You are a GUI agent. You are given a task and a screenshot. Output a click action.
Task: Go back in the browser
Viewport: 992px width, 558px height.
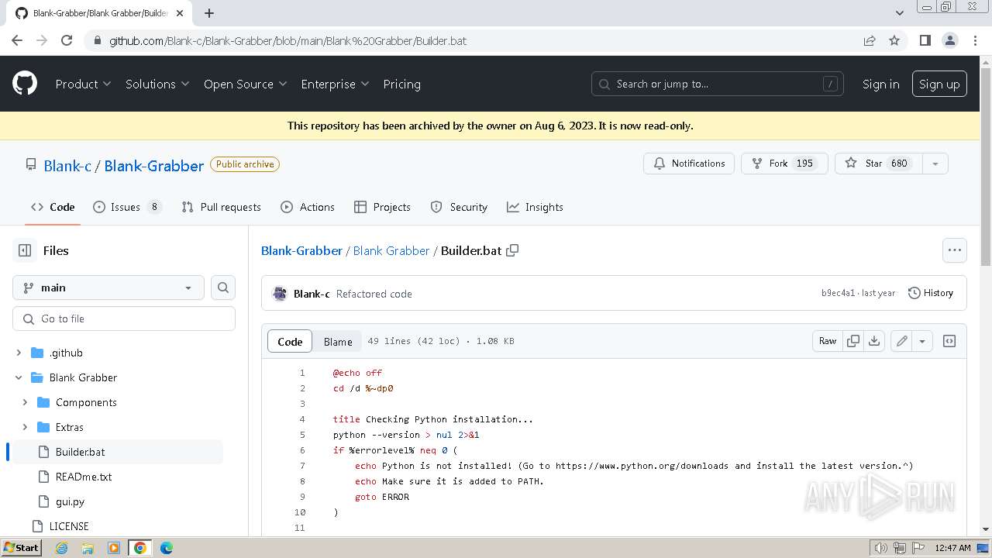click(17, 40)
